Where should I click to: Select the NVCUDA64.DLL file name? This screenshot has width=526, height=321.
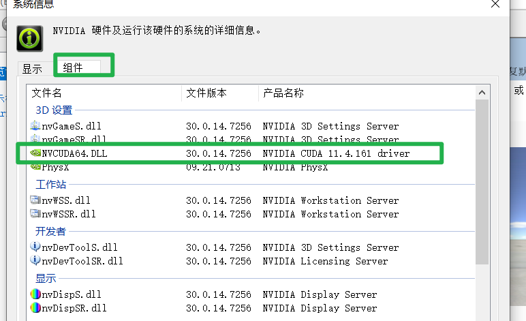[74, 153]
